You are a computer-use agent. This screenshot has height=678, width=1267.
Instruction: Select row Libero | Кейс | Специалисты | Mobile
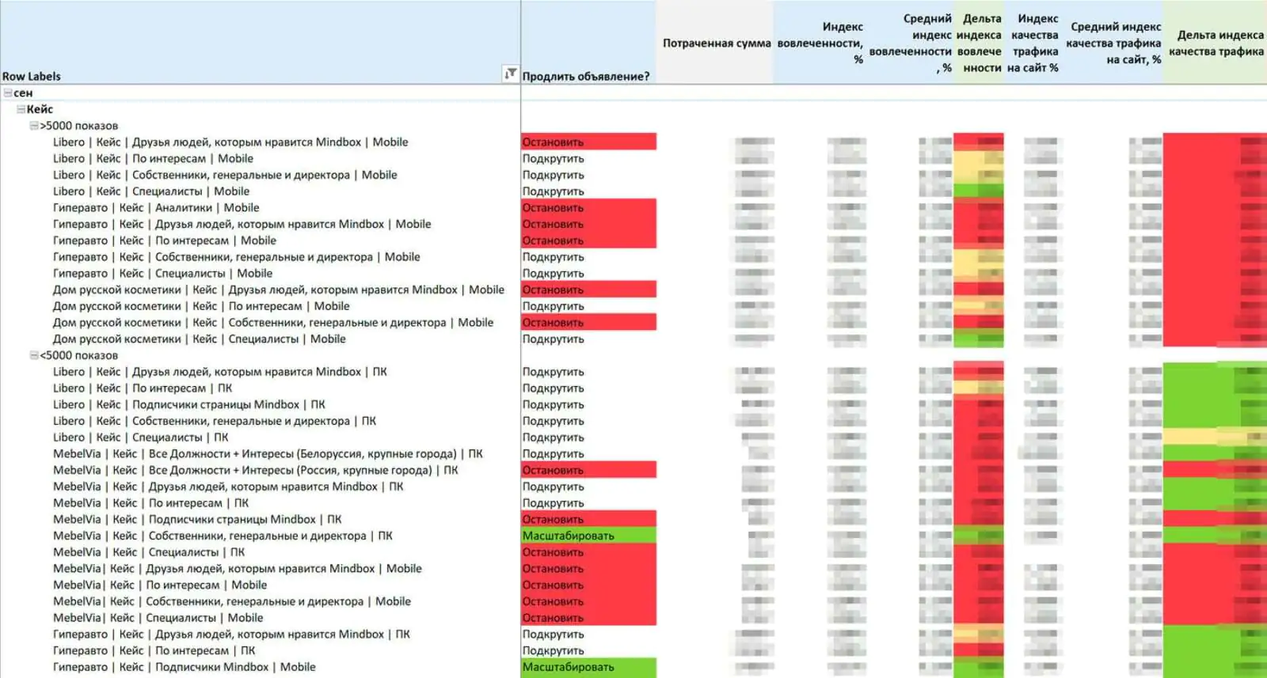(151, 191)
